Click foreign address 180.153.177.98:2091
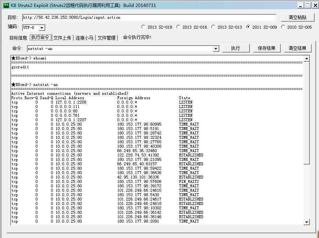The height and width of the screenshot is (238, 319). pos(138,221)
